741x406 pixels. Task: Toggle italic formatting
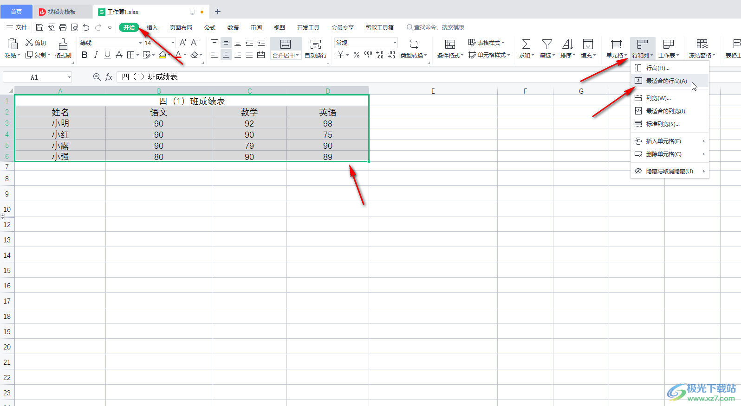pyautogui.click(x=96, y=55)
